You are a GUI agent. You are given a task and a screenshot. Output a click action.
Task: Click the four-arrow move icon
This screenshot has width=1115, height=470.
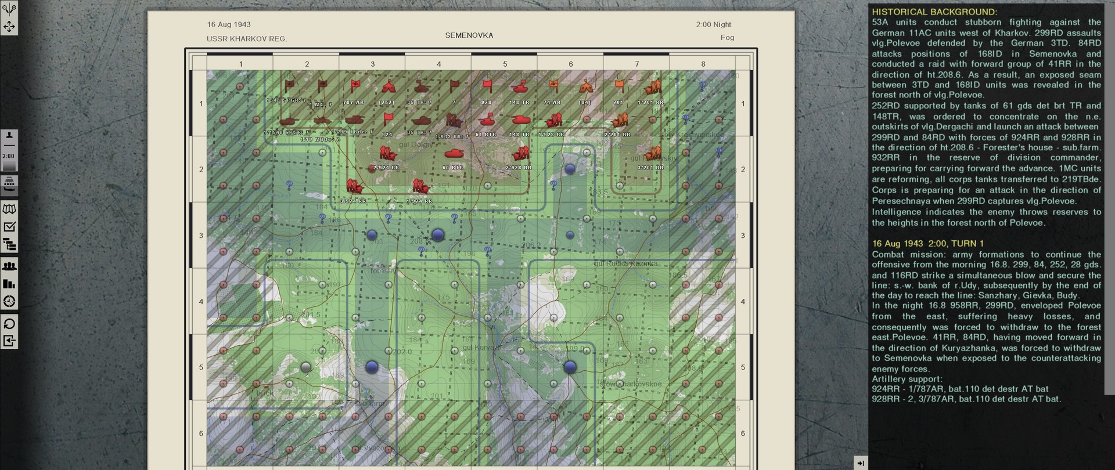(x=9, y=27)
